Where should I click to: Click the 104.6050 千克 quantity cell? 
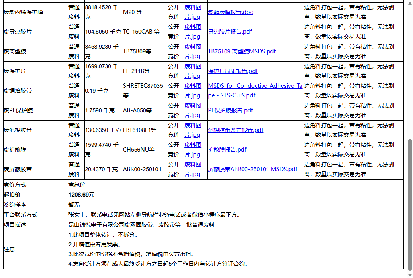tap(104, 32)
